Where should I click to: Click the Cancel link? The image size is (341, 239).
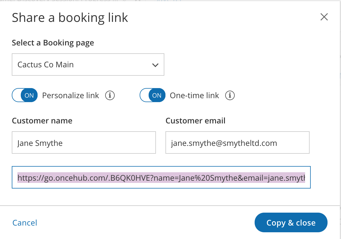[x=25, y=223]
